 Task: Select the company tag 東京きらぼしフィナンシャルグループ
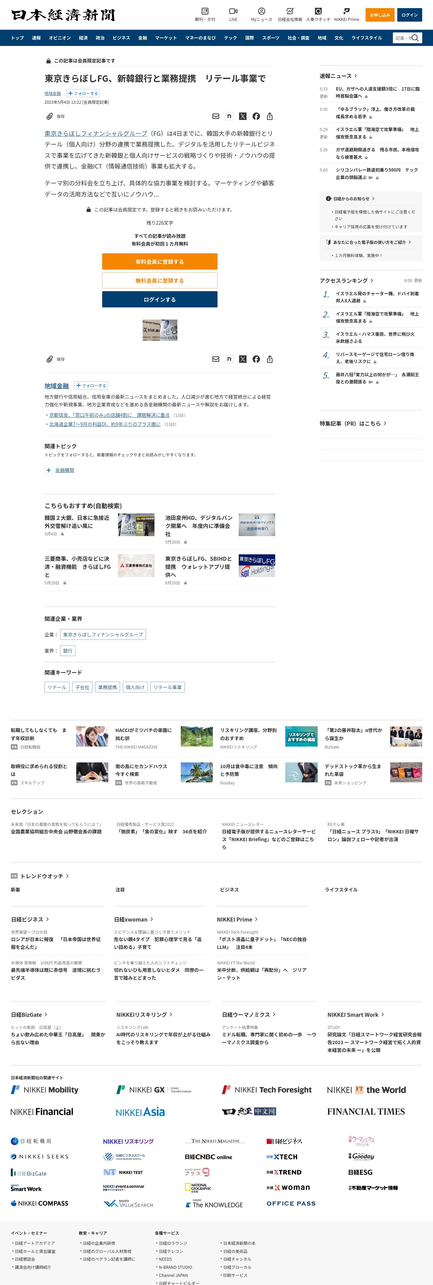click(103, 634)
